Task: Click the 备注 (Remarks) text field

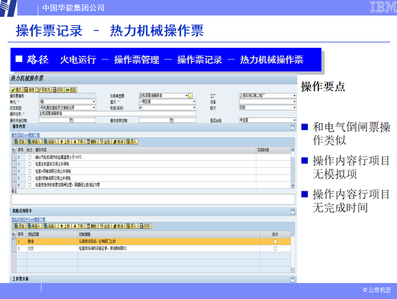Action: tap(153, 199)
